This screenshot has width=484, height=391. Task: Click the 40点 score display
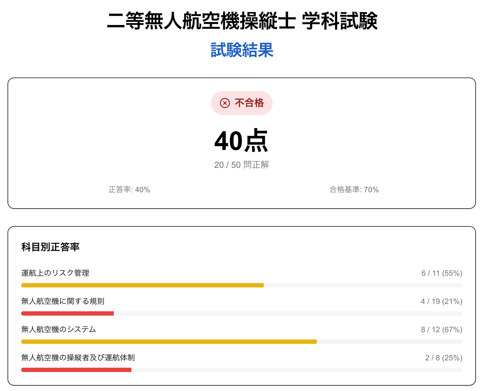[241, 141]
